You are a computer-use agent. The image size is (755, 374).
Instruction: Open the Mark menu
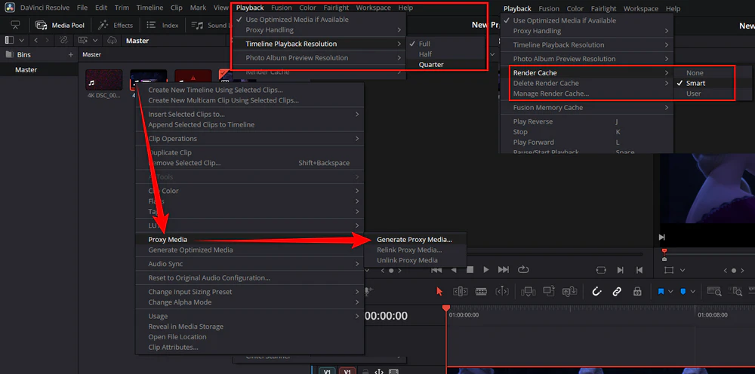click(x=197, y=8)
